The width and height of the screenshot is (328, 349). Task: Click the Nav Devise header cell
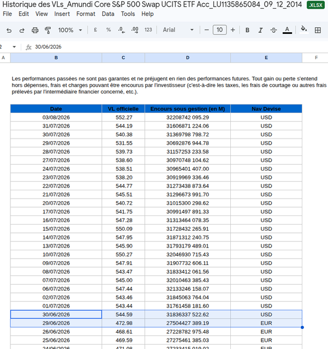(266, 109)
